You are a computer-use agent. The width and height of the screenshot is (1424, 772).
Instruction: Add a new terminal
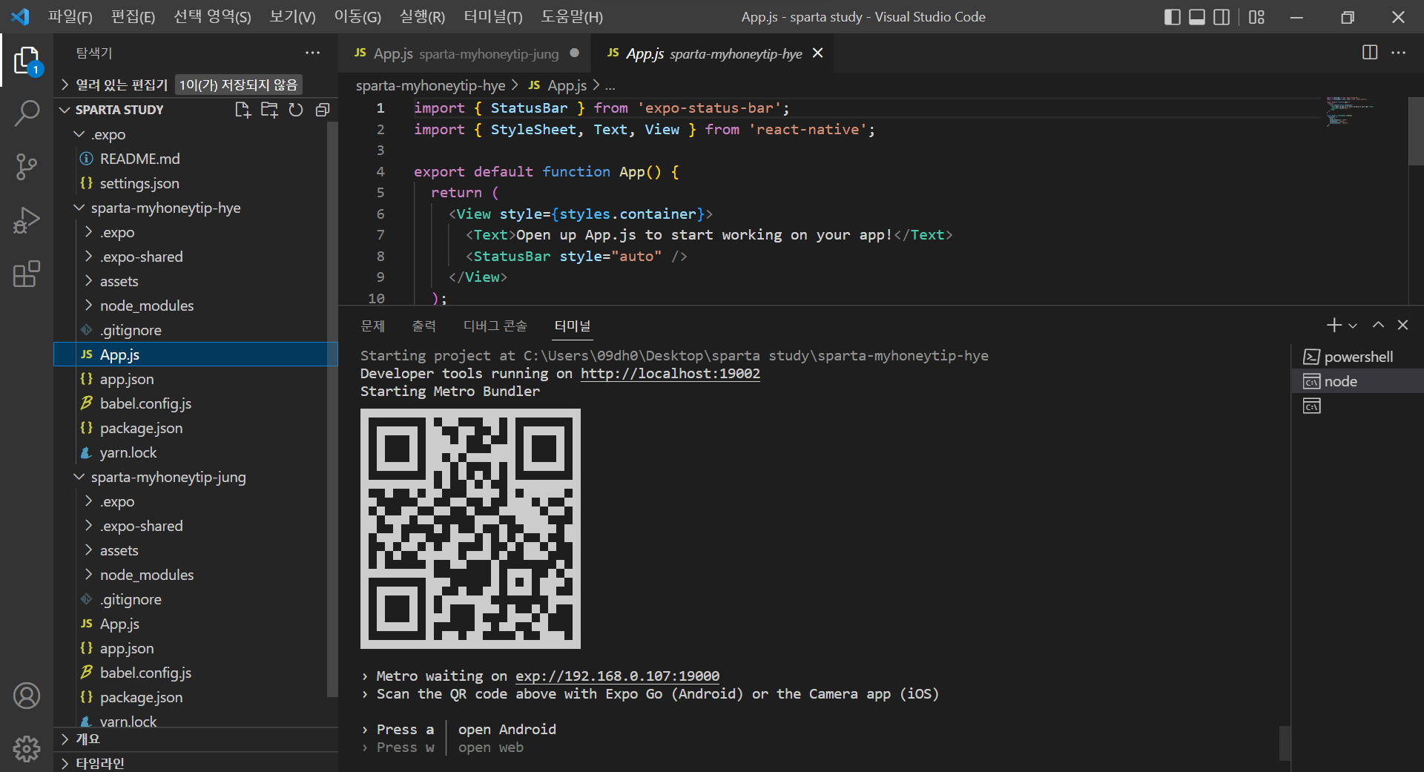pos(1334,325)
